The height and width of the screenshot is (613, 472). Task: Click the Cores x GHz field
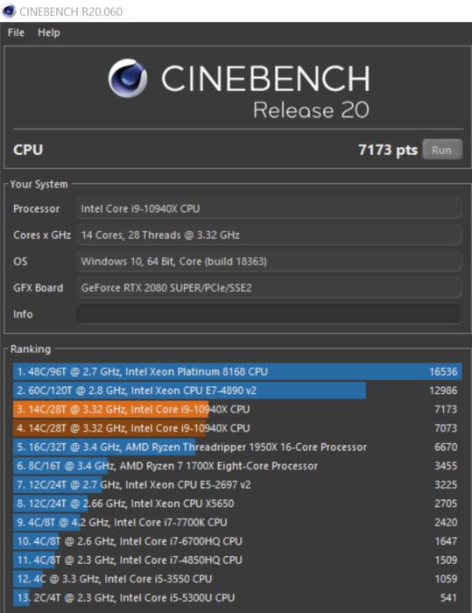(269, 235)
